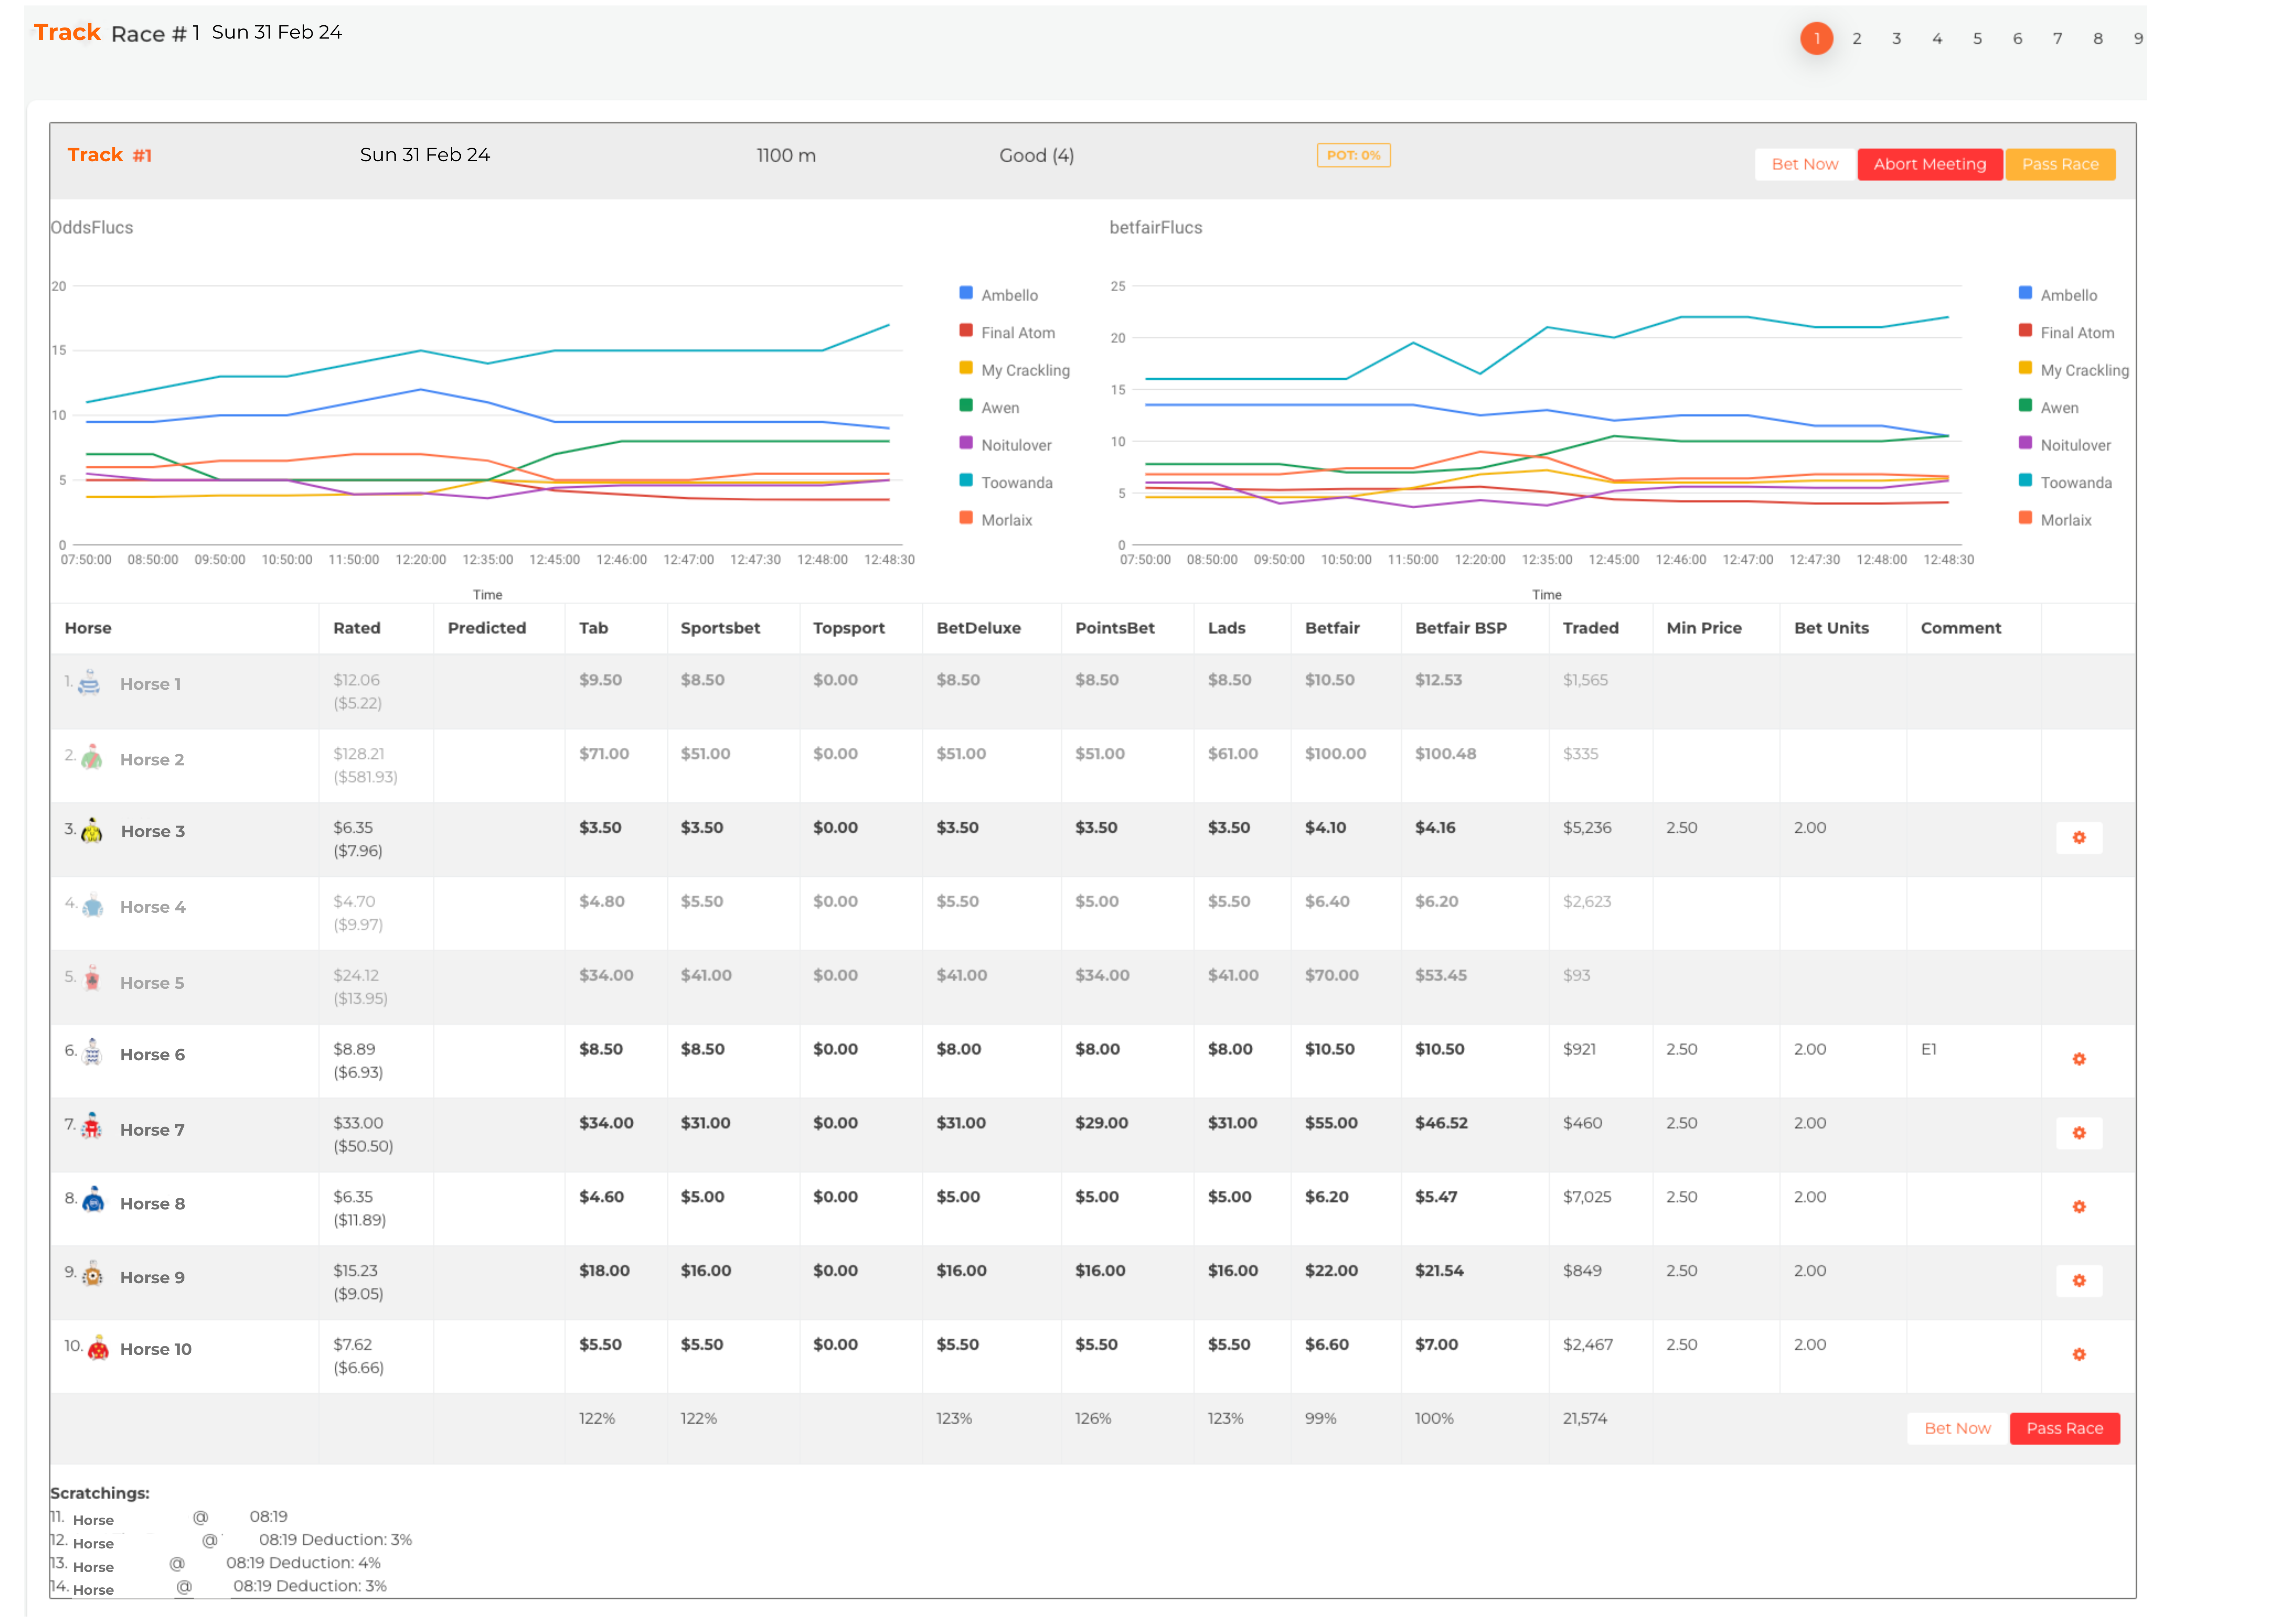The height and width of the screenshot is (1623, 2296).
Task: Click the jockey silks icon for Horse 2
Action: click(x=91, y=757)
